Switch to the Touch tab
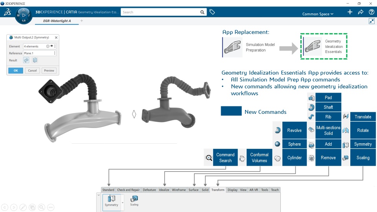 pyautogui.click(x=275, y=190)
